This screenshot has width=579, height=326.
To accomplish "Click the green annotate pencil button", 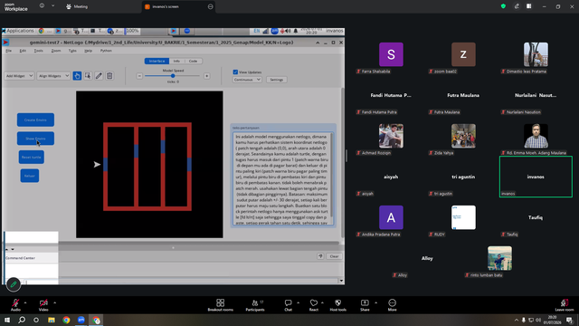I will point(14,284).
